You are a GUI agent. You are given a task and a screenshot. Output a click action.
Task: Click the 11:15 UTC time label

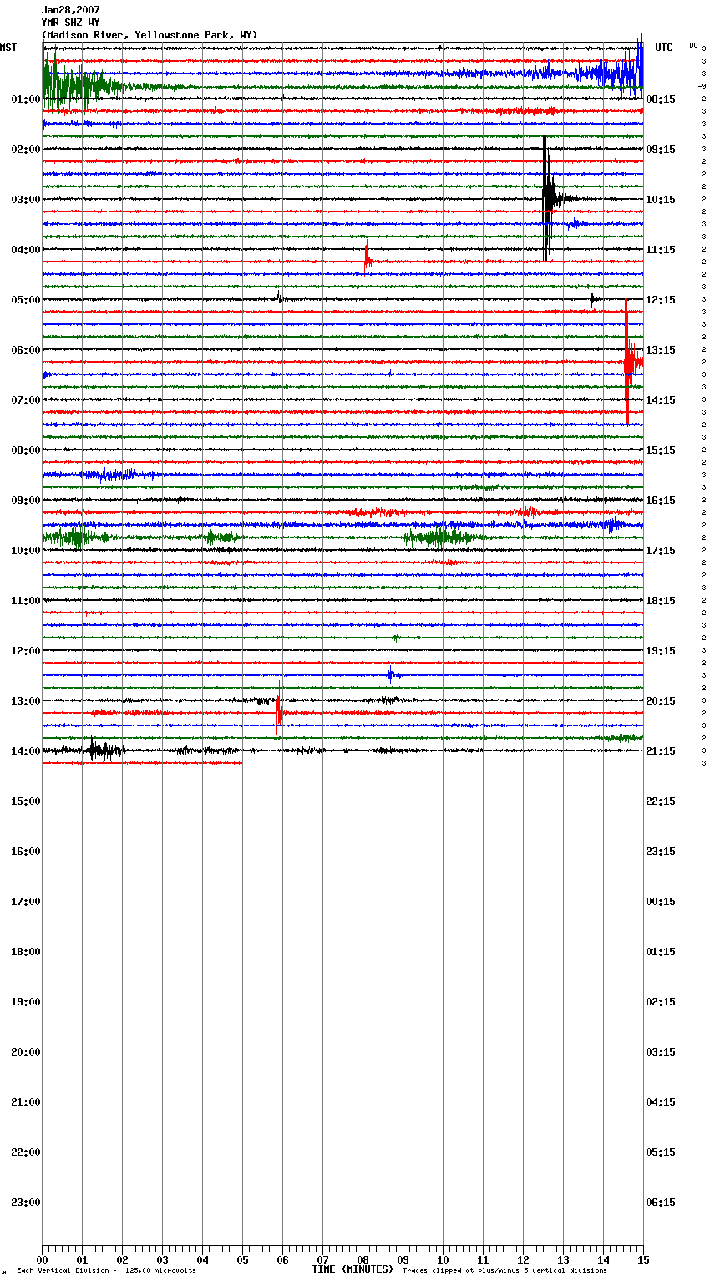[661, 250]
